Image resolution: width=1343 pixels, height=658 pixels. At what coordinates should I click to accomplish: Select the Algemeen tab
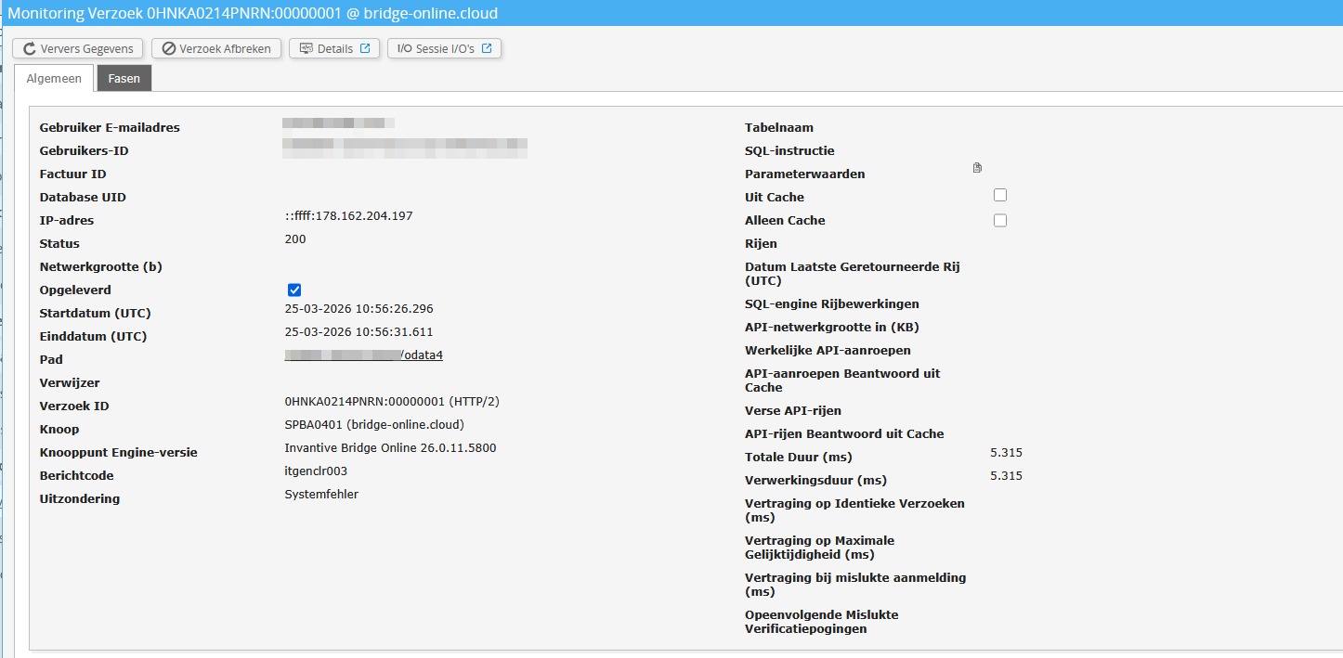click(x=54, y=79)
